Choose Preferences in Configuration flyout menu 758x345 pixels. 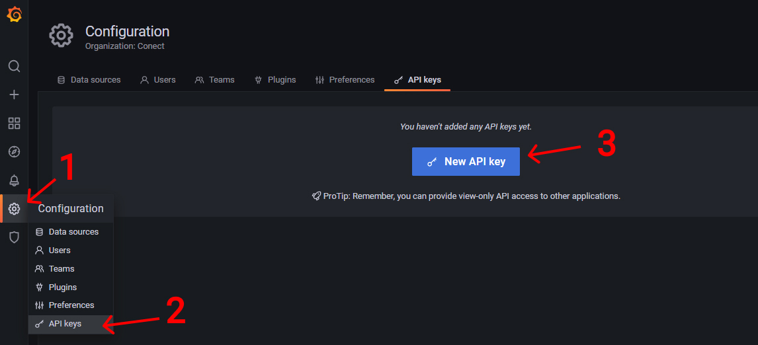coord(71,305)
